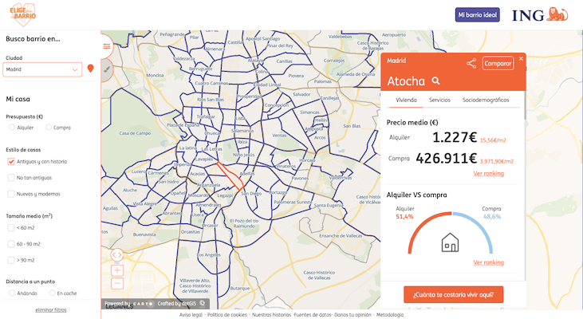Zoom in on the map
583x319 pixels.
pos(117,270)
